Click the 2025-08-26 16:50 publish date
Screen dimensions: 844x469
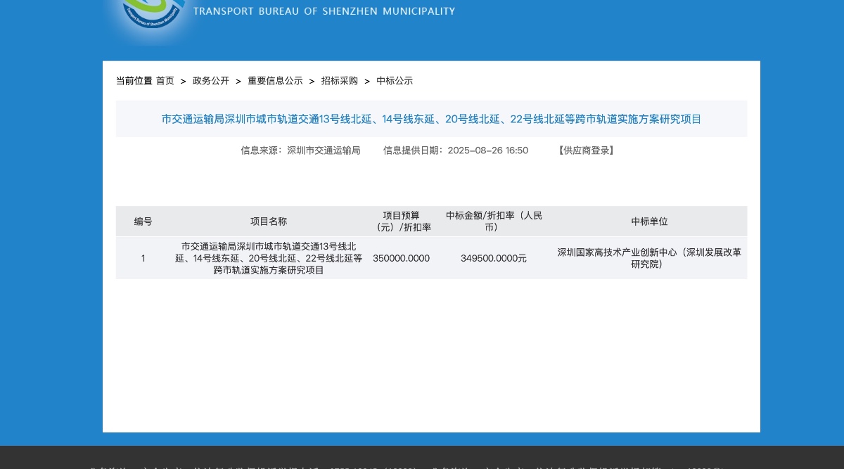point(487,150)
